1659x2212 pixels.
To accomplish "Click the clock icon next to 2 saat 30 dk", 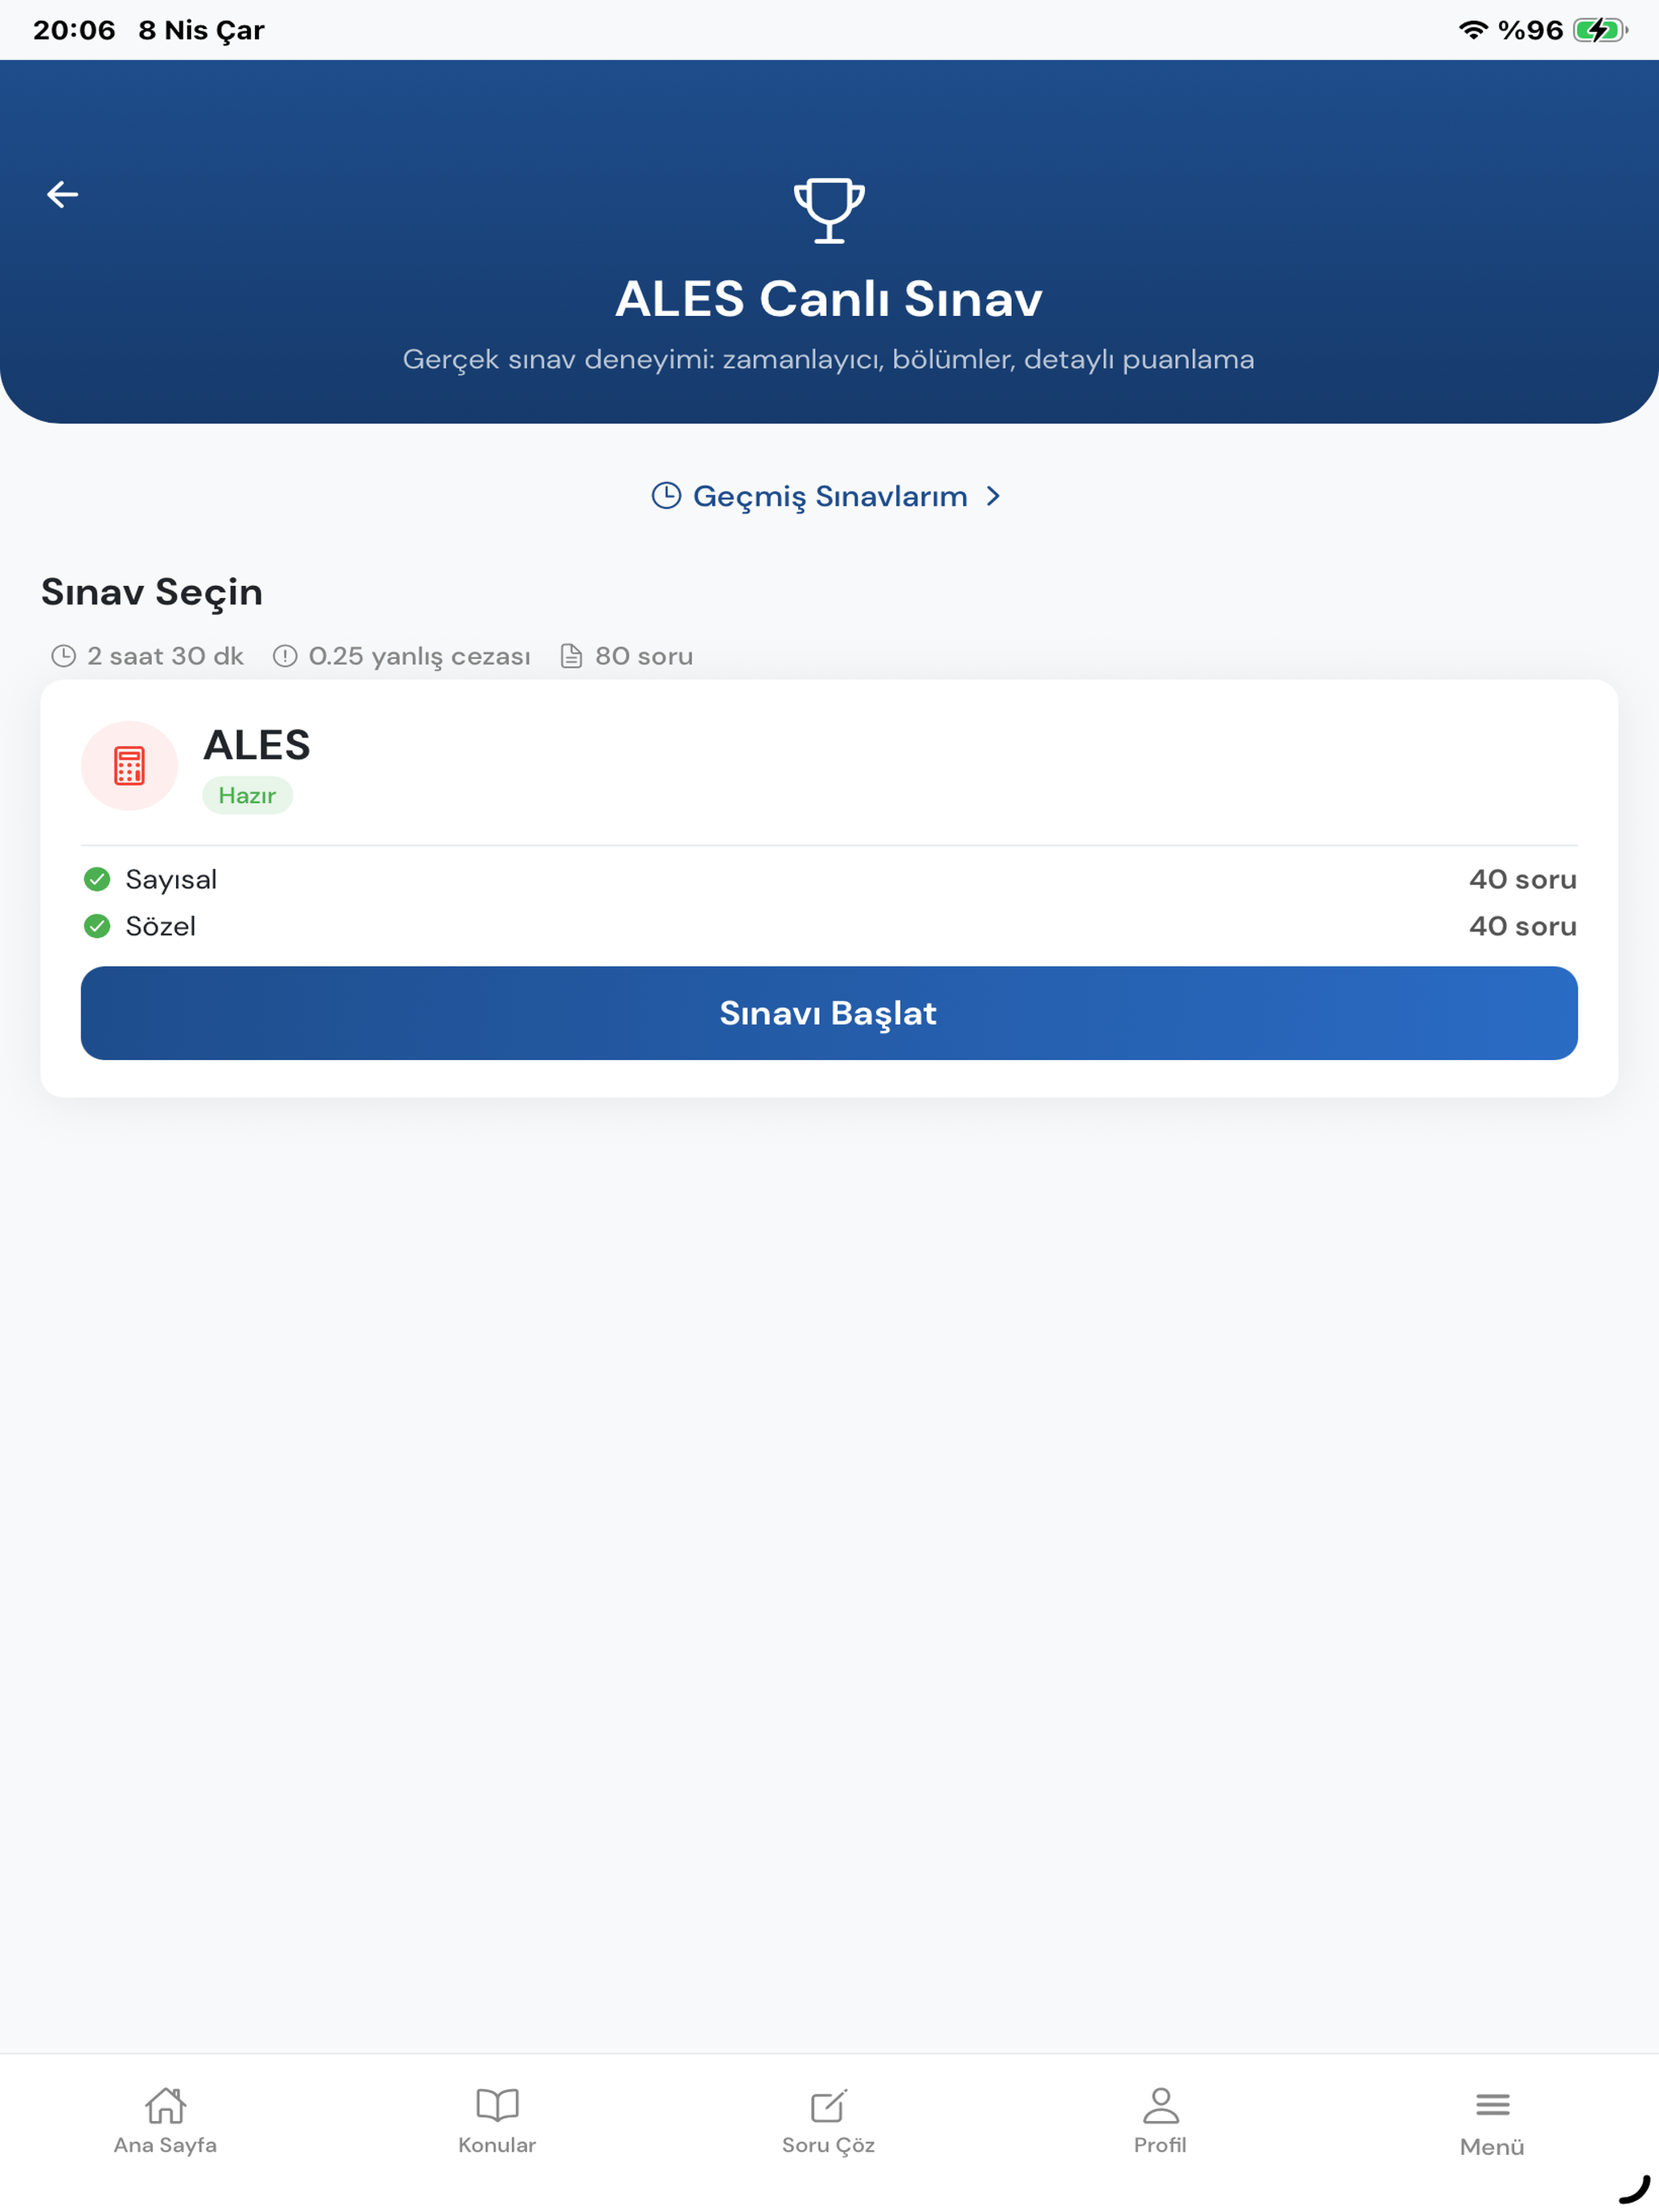I will 64,656.
